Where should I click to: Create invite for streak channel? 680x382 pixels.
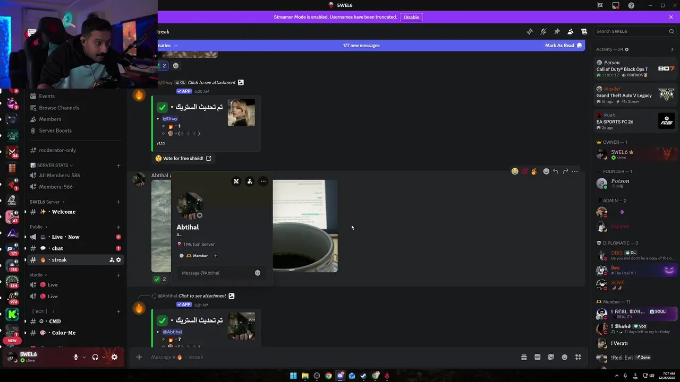pyautogui.click(x=112, y=260)
